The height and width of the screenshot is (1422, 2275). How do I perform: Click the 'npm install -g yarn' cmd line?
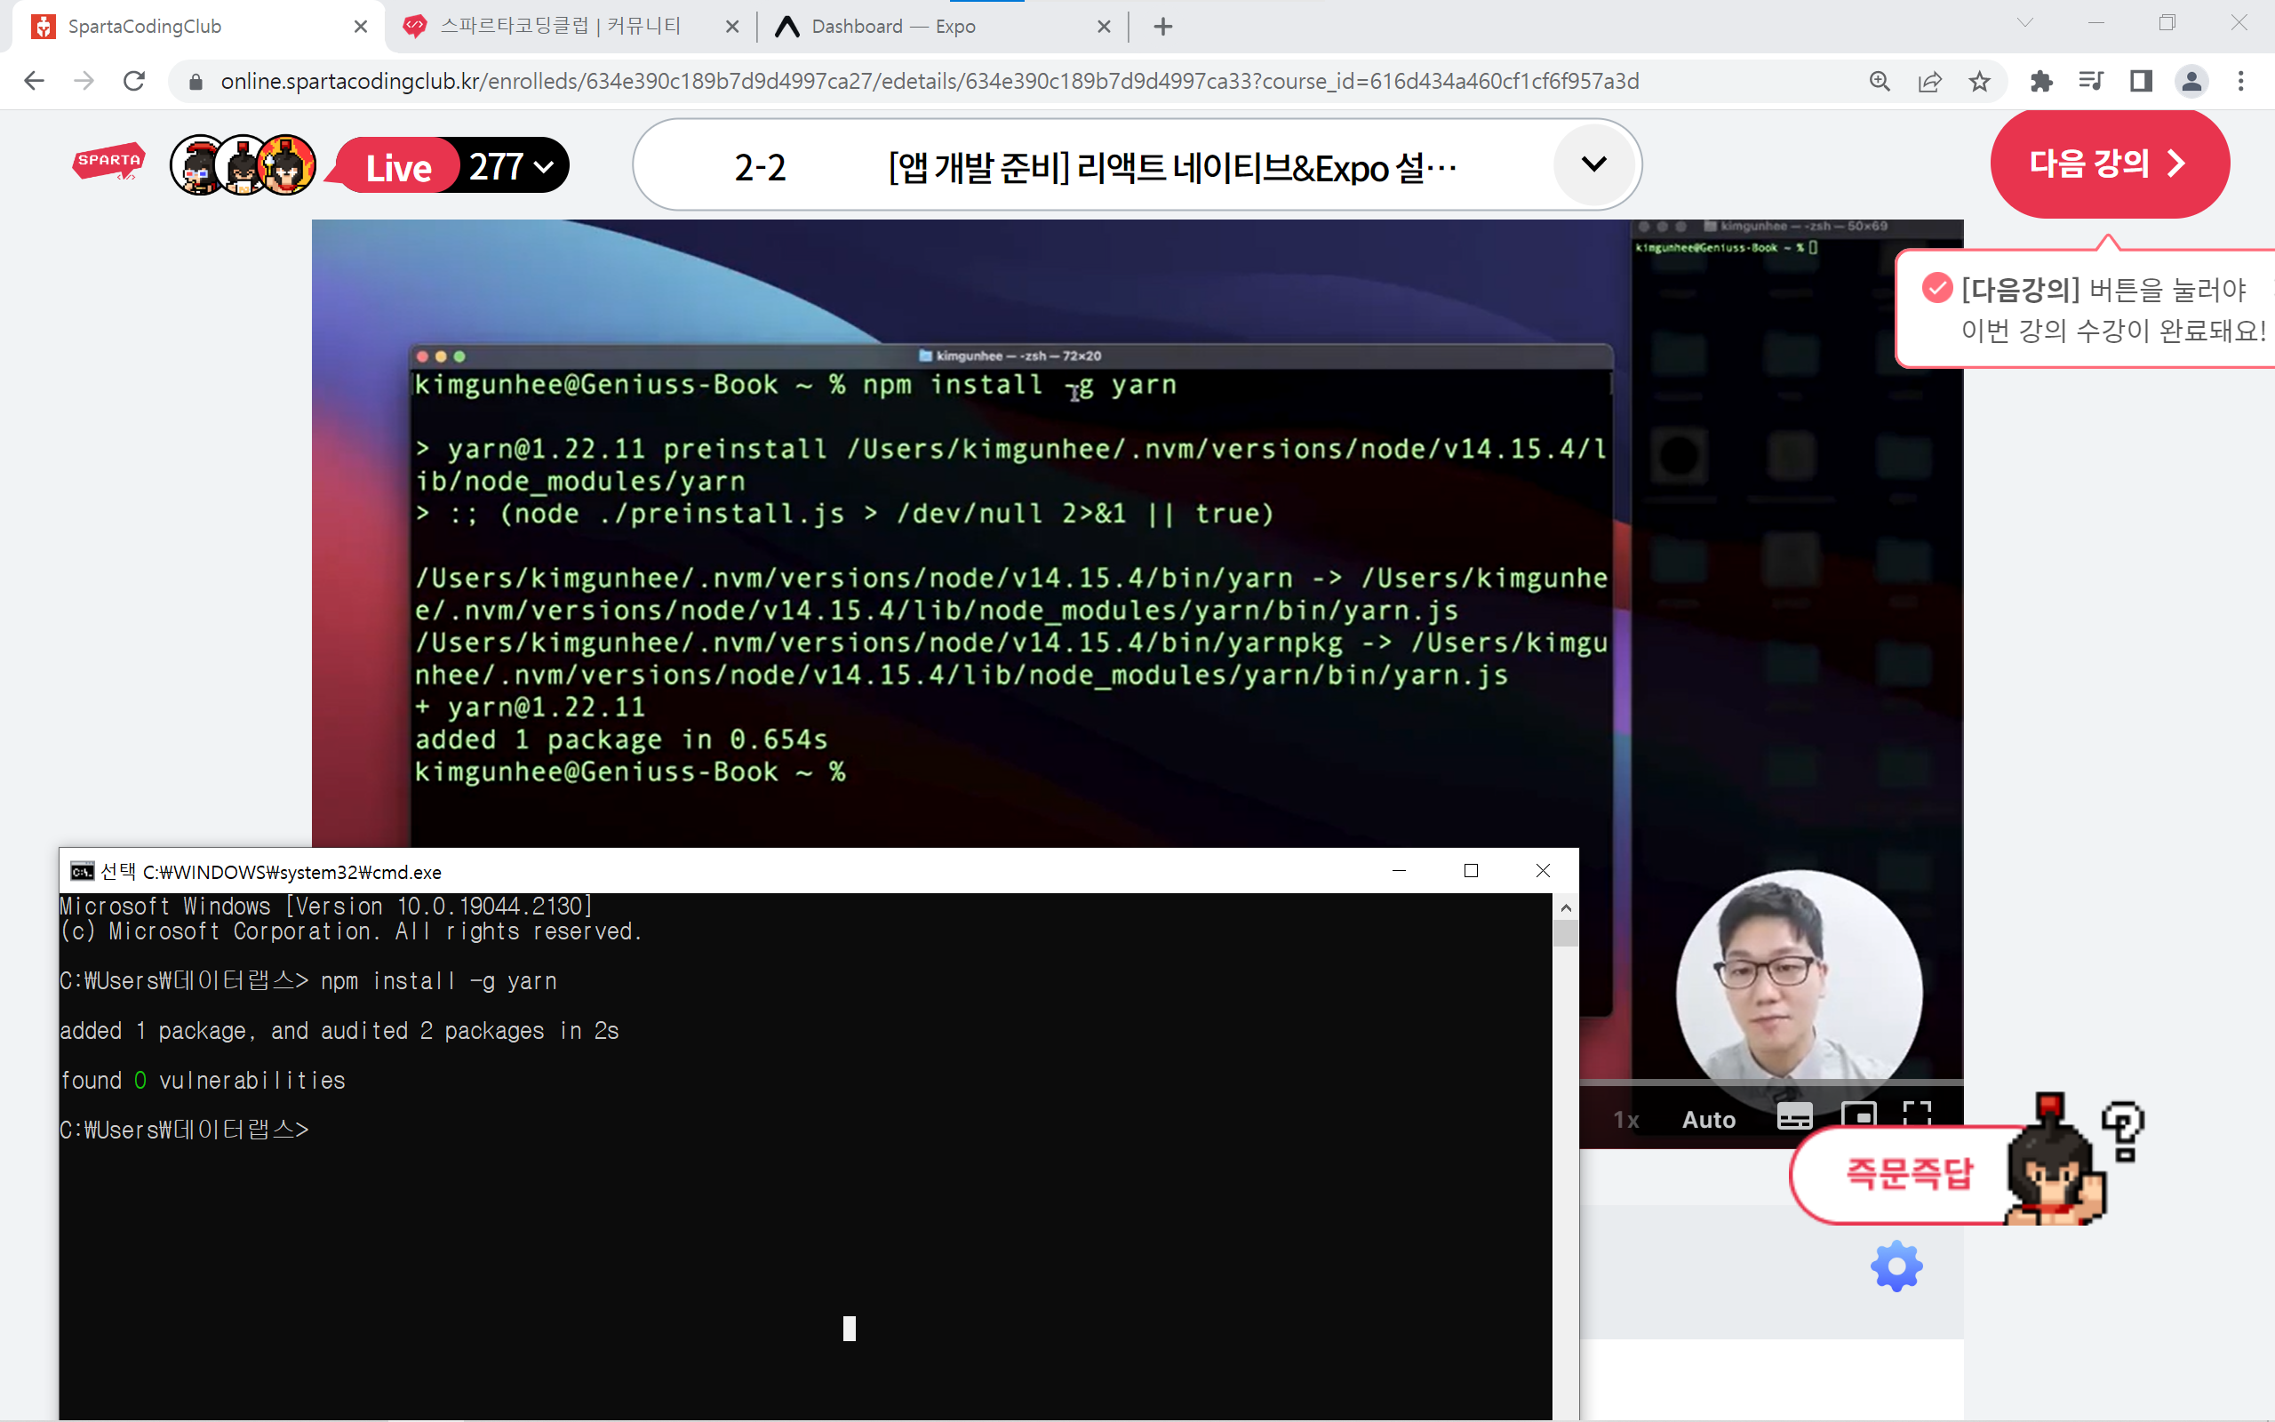[307, 981]
